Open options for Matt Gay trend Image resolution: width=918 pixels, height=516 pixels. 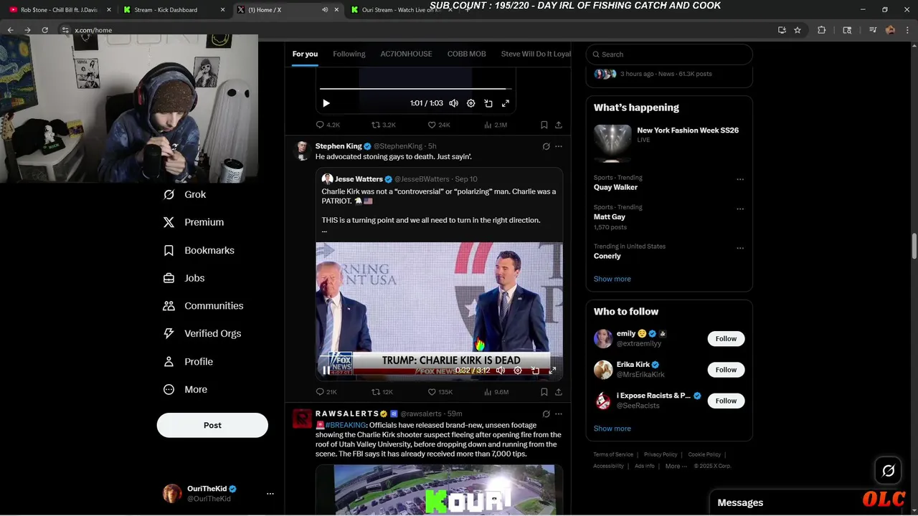740,209
